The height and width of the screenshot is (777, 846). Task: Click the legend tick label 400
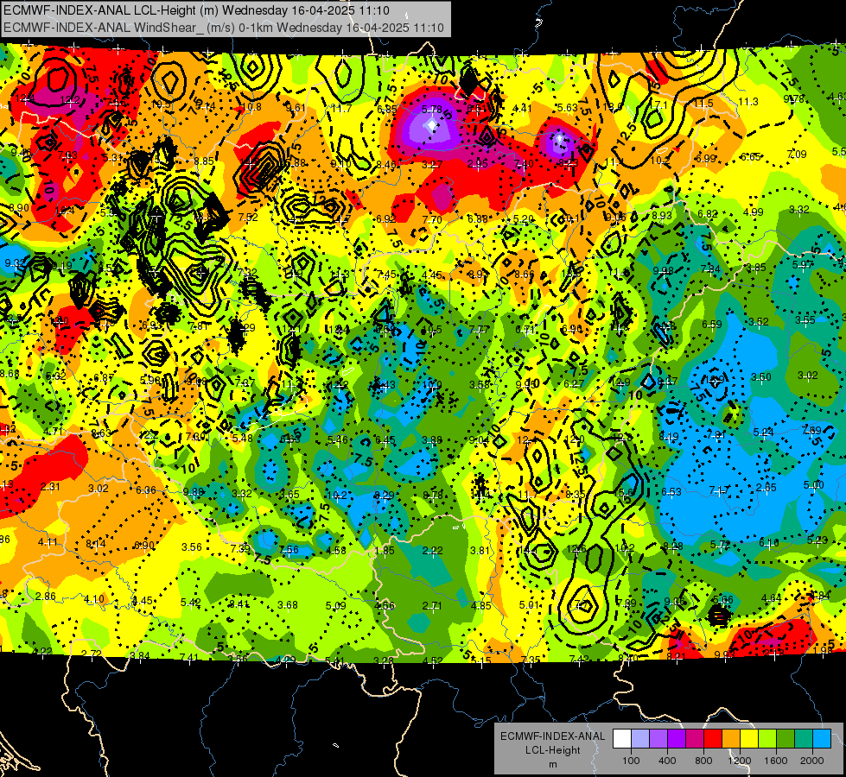(x=667, y=761)
